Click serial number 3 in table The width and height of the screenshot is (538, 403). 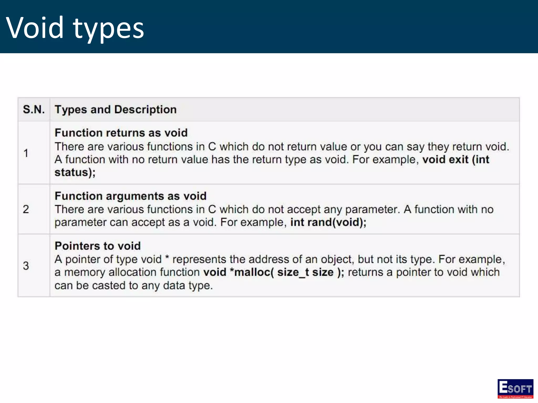pos(26,266)
